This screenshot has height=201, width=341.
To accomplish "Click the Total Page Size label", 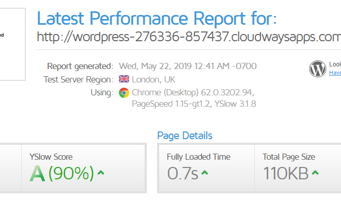I will coord(289,157).
